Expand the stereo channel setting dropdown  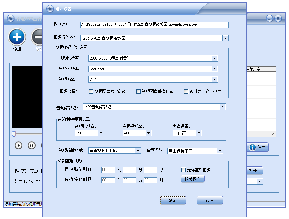pos(199,133)
